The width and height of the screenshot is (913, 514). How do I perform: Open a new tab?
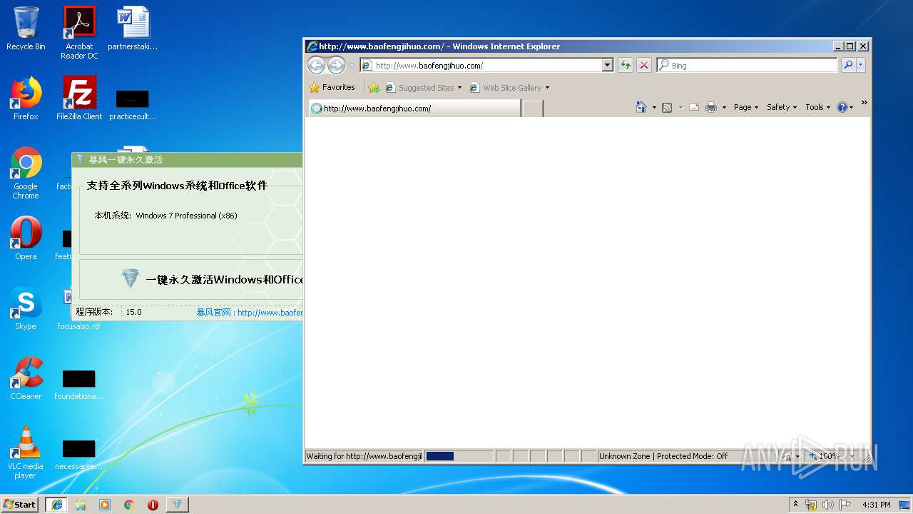[x=533, y=109]
